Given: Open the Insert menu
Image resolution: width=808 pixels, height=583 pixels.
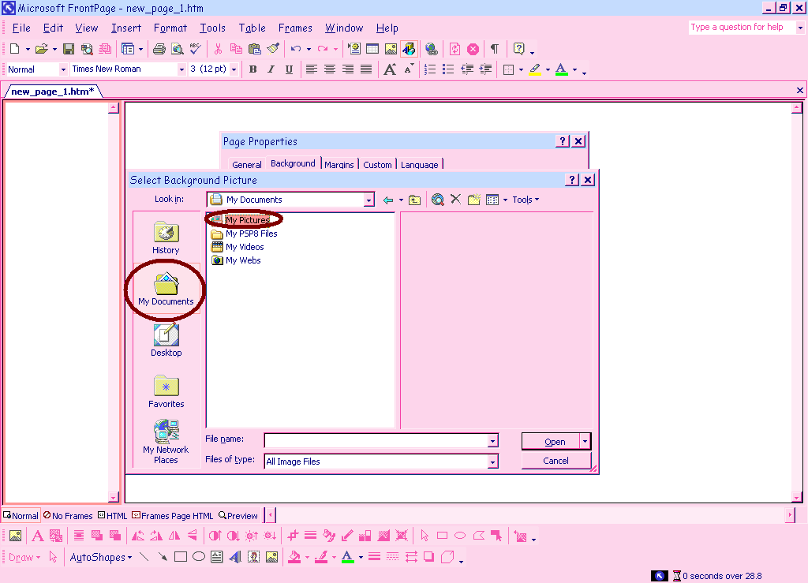Looking at the screenshot, I should tap(125, 28).
